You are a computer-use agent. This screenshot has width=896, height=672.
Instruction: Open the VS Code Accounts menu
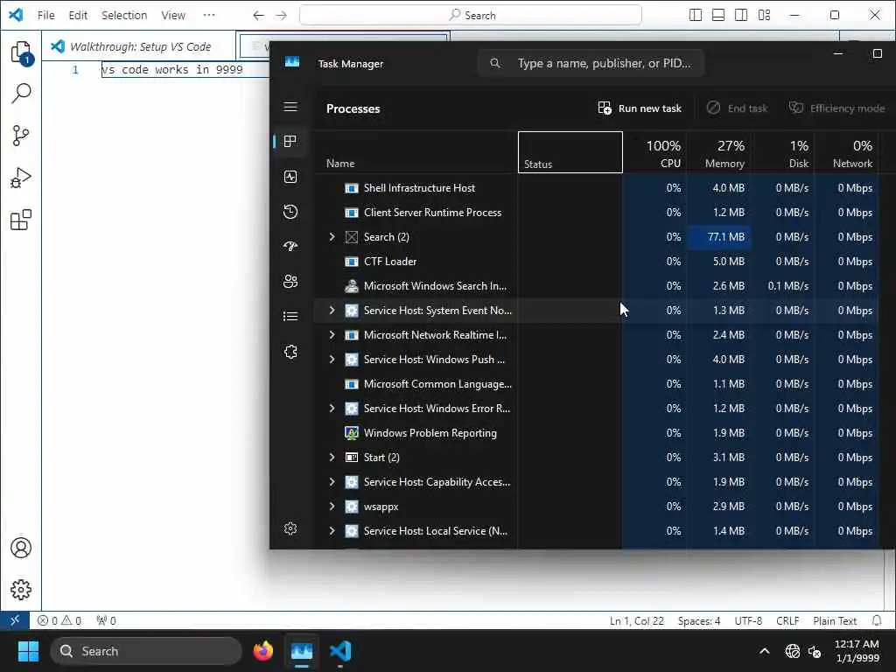tap(21, 548)
